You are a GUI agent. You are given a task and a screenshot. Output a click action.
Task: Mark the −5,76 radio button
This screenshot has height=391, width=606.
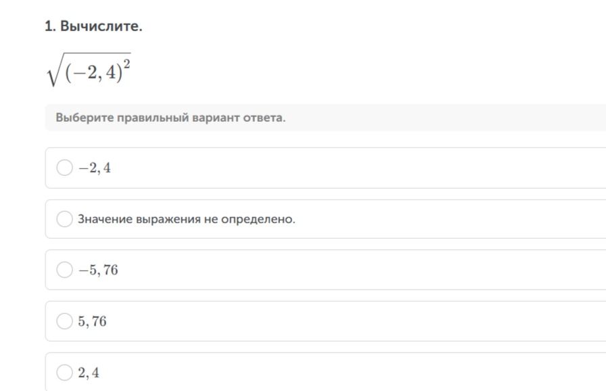[64, 270]
